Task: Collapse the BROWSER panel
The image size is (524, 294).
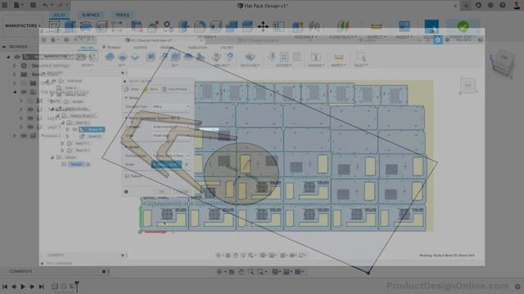Action: (3, 47)
